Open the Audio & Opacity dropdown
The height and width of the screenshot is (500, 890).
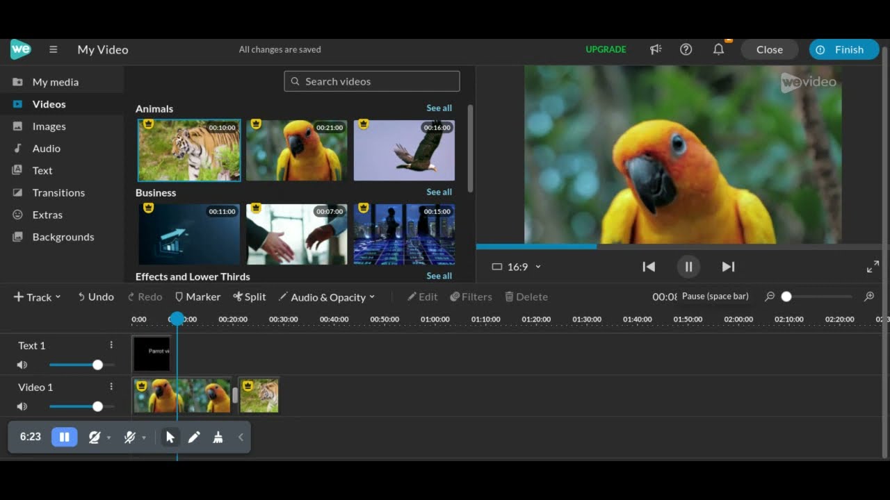point(327,297)
